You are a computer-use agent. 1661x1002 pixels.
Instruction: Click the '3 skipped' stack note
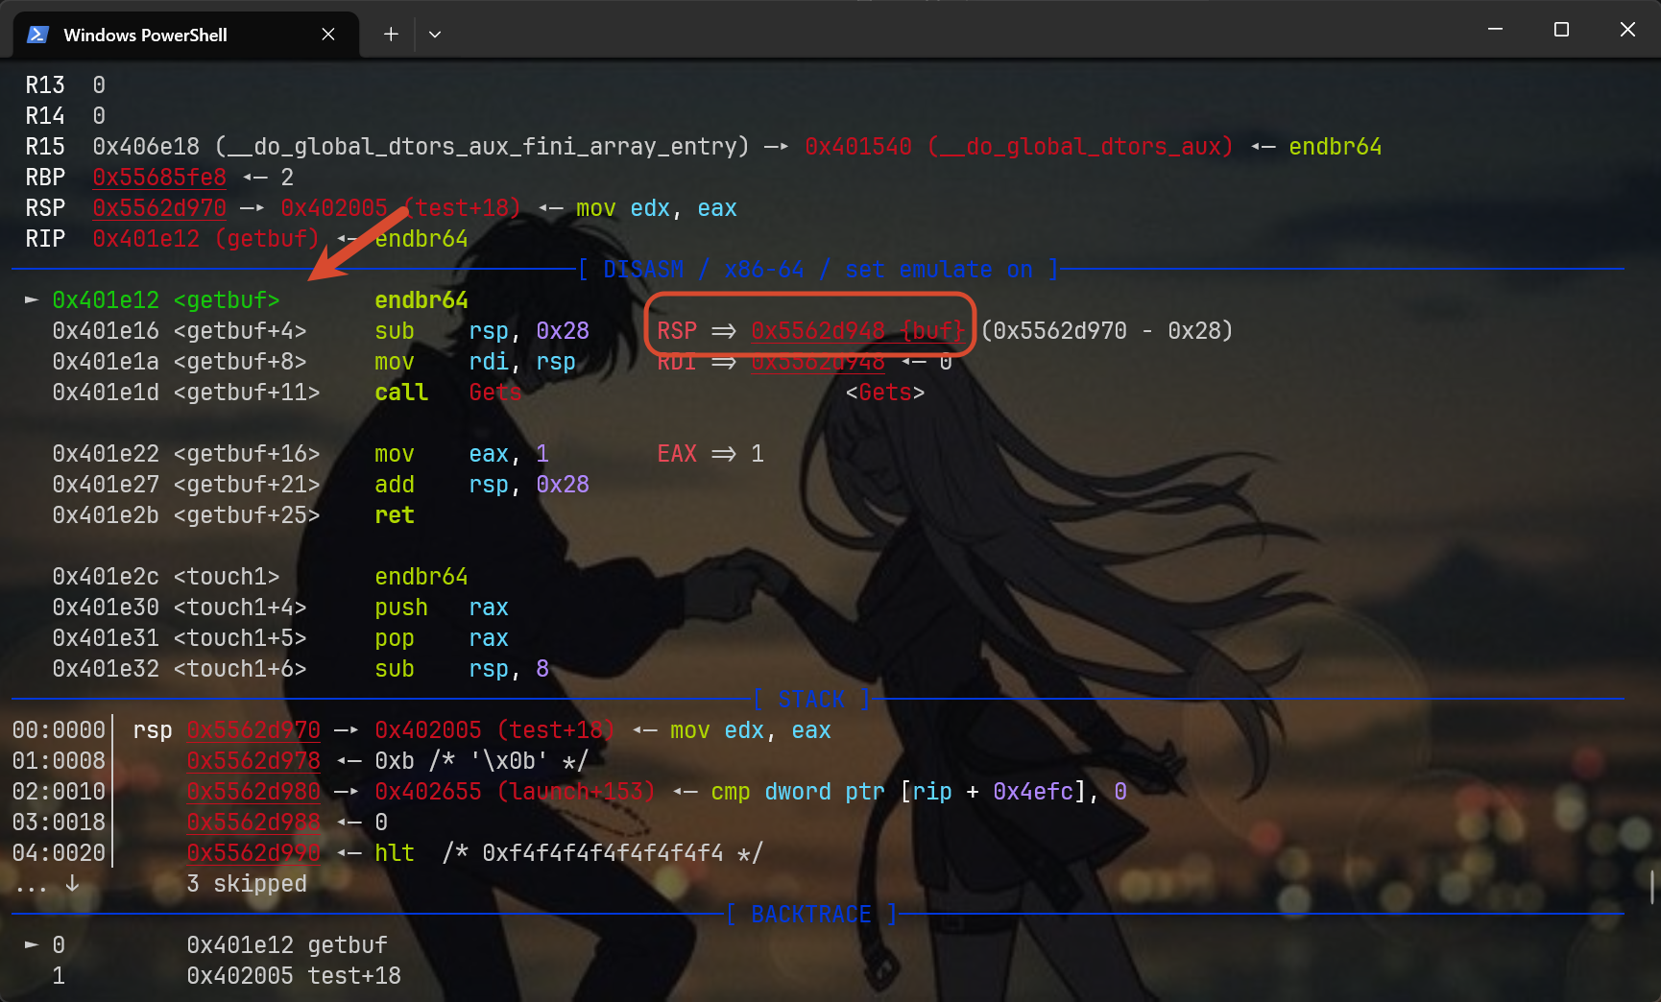coord(247,884)
